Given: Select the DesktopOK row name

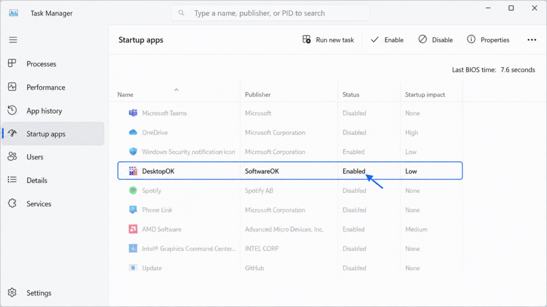Looking at the screenshot, I should coord(158,171).
